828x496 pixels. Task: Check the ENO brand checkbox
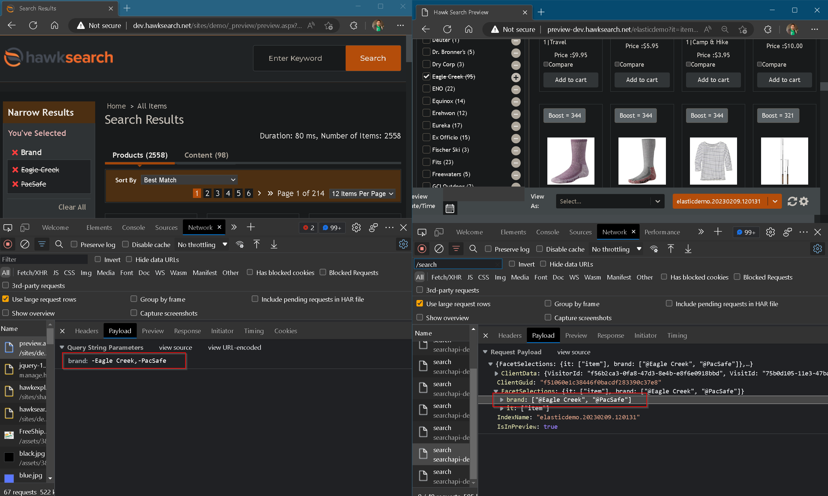[426, 88]
